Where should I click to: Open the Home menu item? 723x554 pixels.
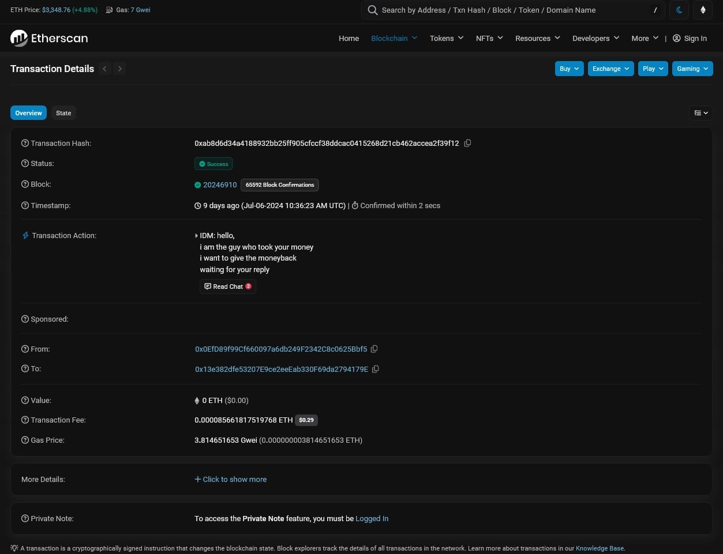tap(349, 38)
